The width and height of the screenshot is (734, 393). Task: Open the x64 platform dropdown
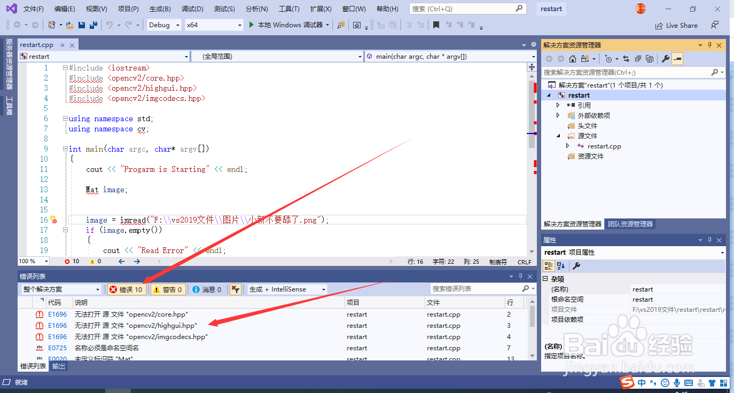tap(214, 25)
